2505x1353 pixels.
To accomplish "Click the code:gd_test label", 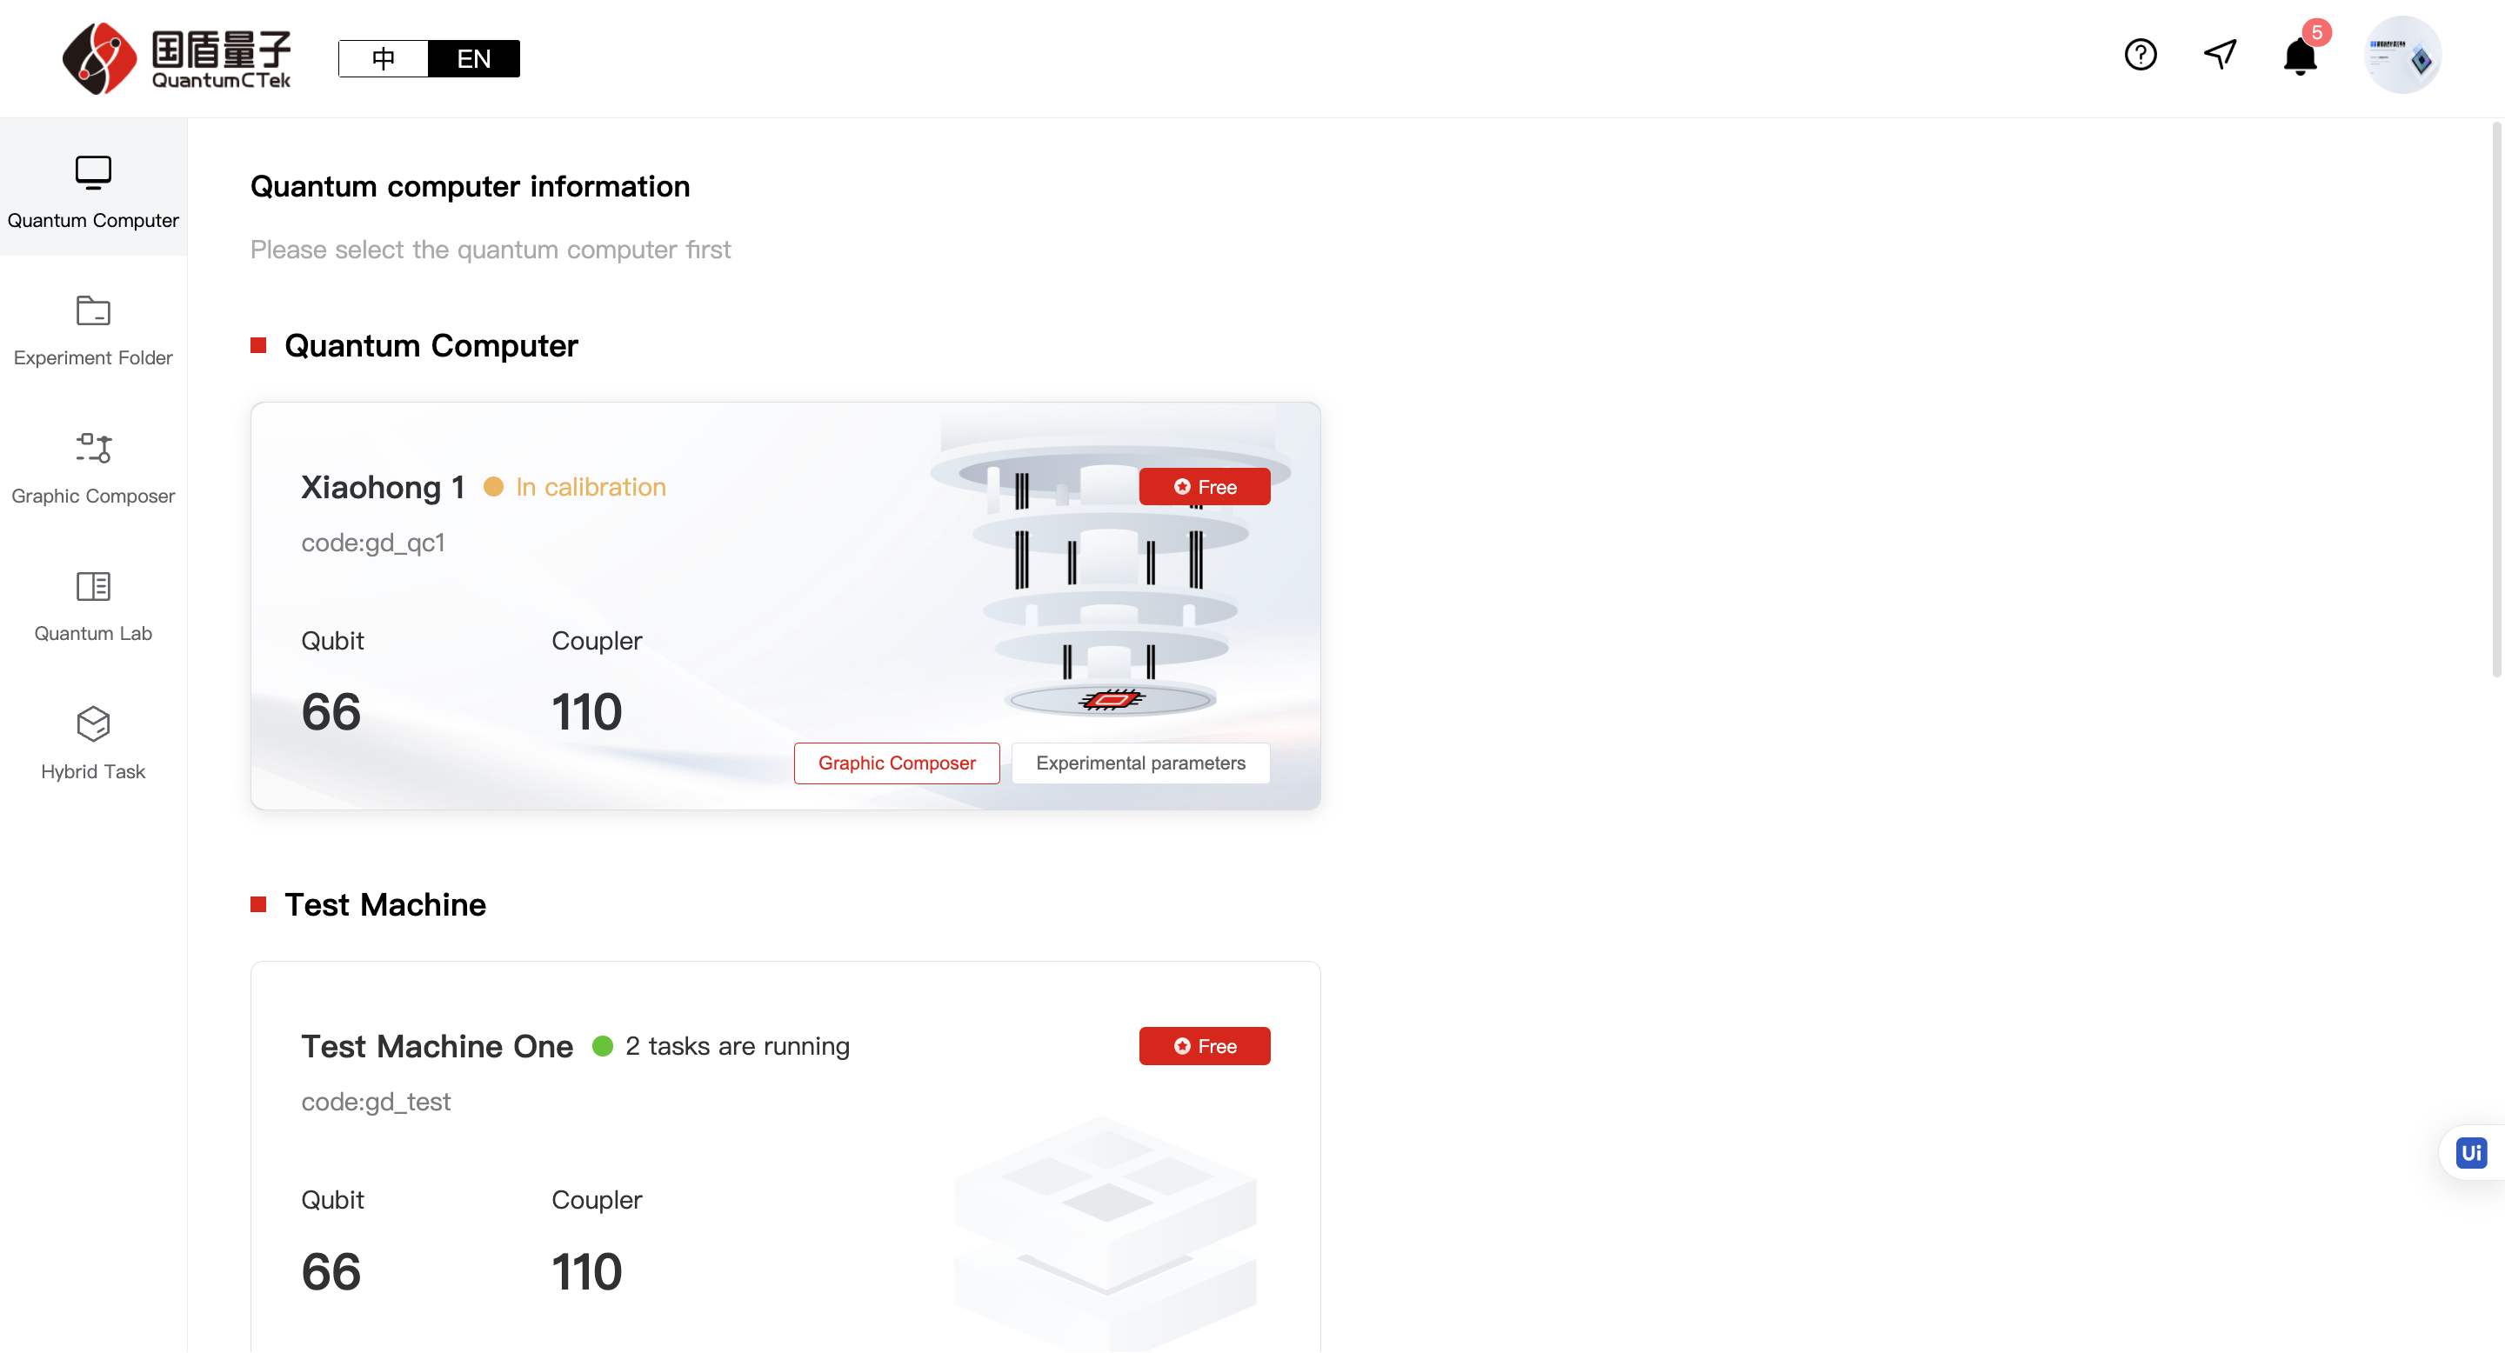I will click(x=377, y=1103).
